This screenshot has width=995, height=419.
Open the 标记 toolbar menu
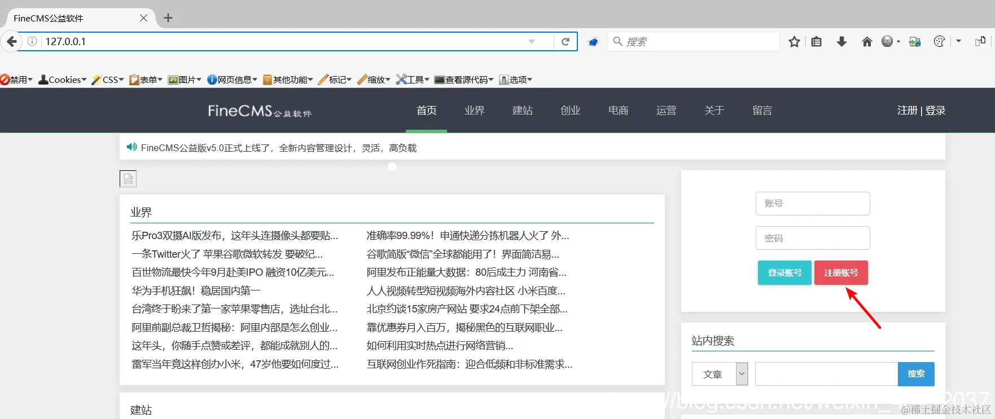point(335,80)
